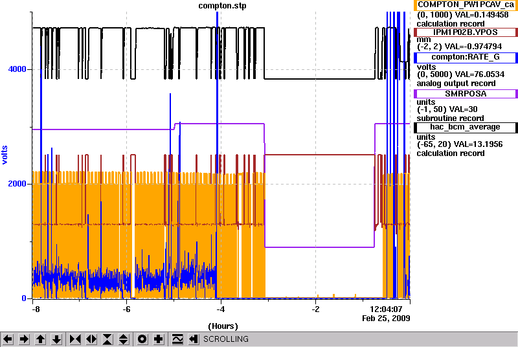
Task: Select the IPM1P02B.YPOS legend entry
Action: click(x=466, y=32)
